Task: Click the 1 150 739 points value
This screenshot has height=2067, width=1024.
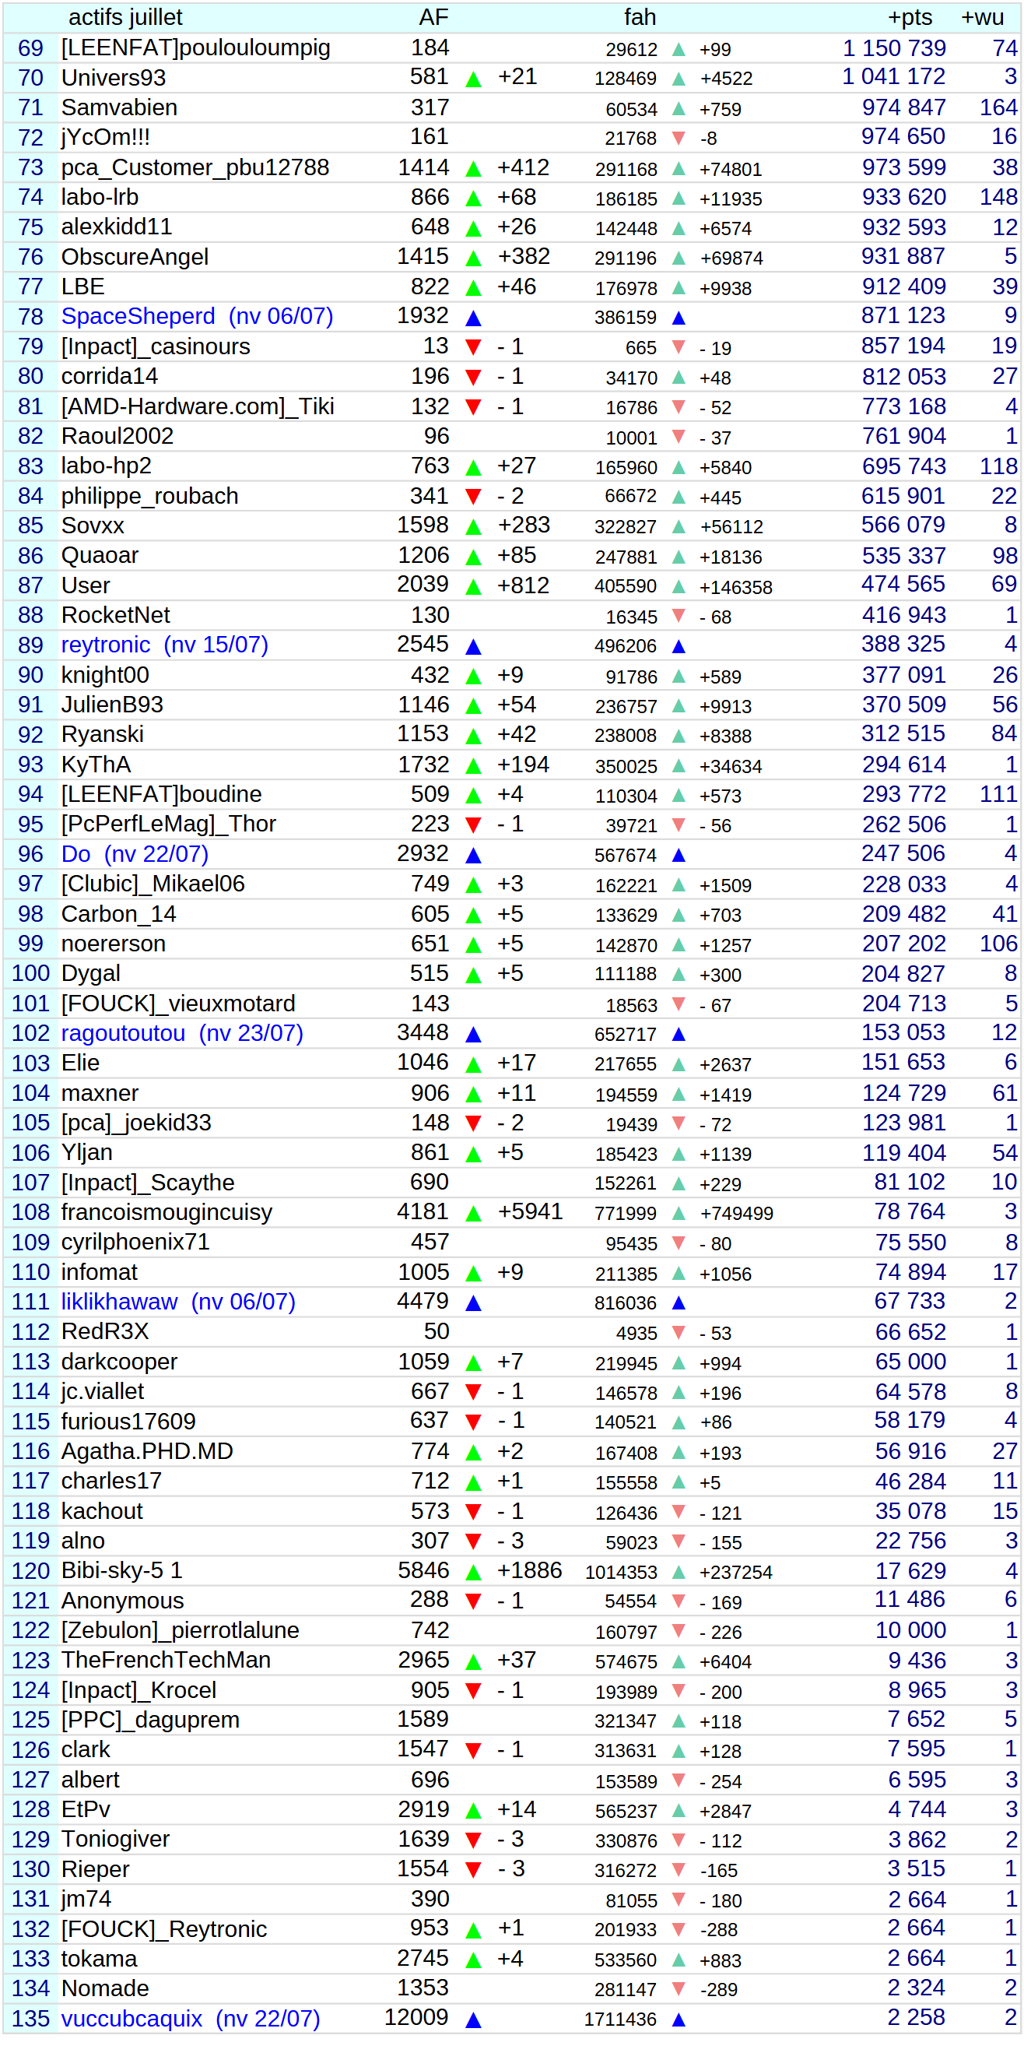Action: coord(894,48)
